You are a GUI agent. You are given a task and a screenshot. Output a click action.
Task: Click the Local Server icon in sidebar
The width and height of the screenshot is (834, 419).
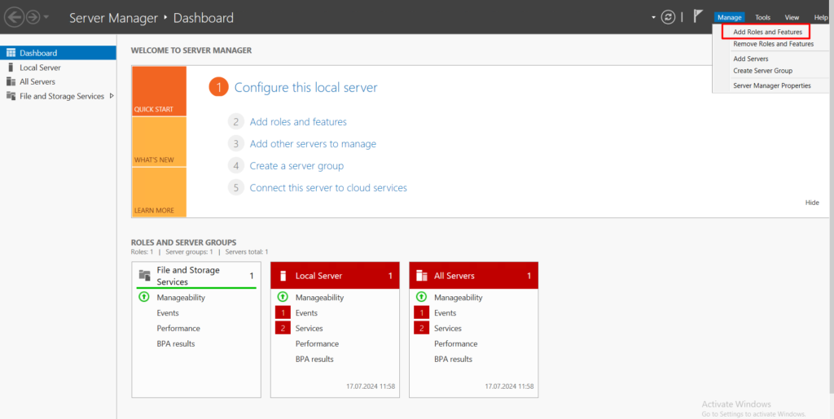tap(10, 68)
